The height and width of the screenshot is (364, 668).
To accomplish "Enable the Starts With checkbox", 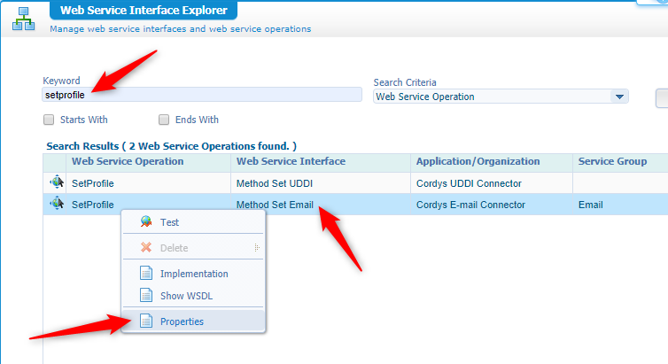I will click(49, 120).
